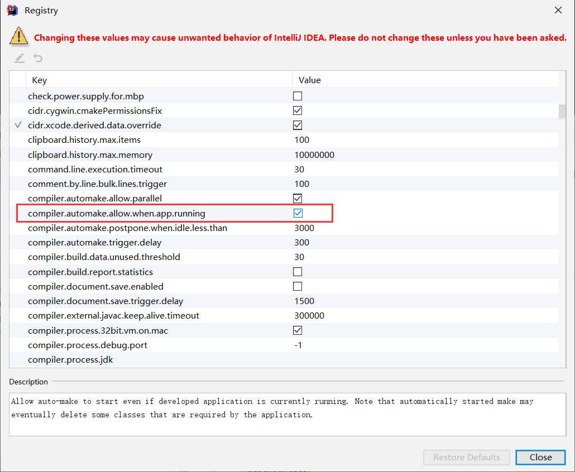Enable compiler.document.save.enabled checkbox
Image resolution: width=575 pixels, height=472 pixels.
coord(298,286)
